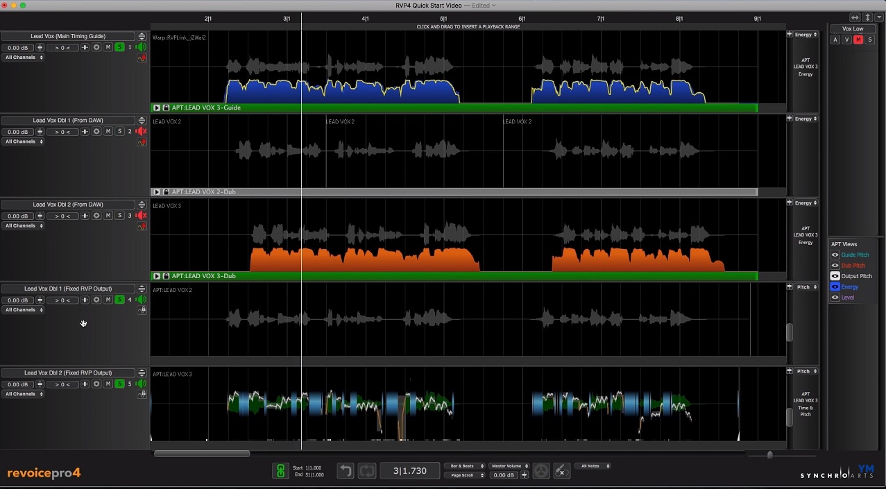Hide Output Pitch in APT Views
This screenshot has width=886, height=489.
[x=835, y=276]
